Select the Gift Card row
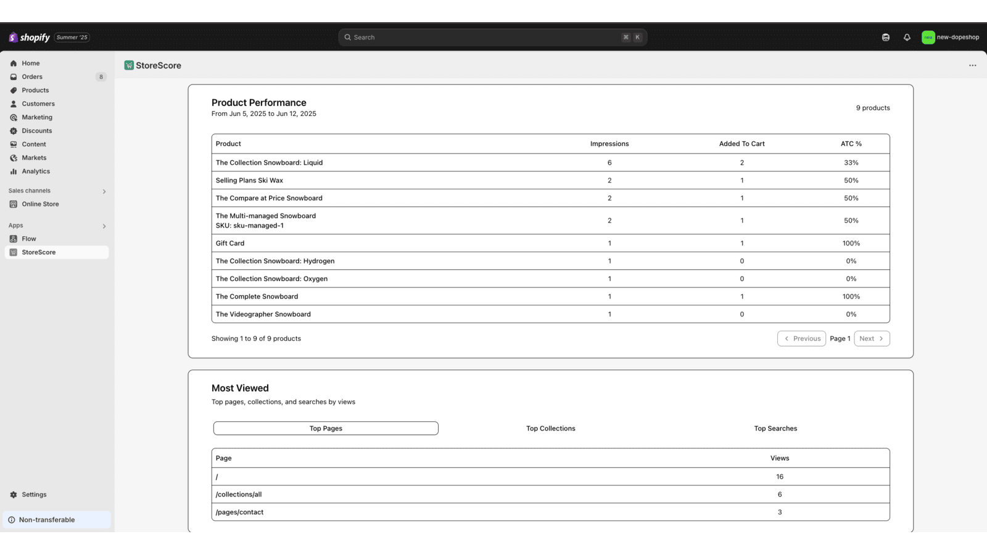 point(551,243)
